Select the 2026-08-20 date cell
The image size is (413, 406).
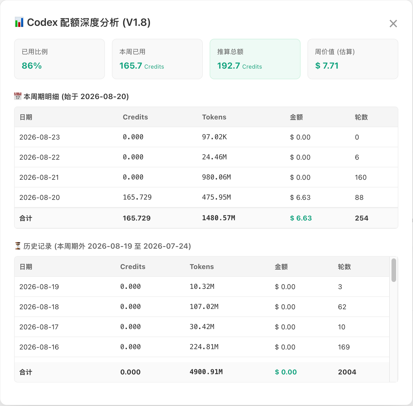pos(40,198)
